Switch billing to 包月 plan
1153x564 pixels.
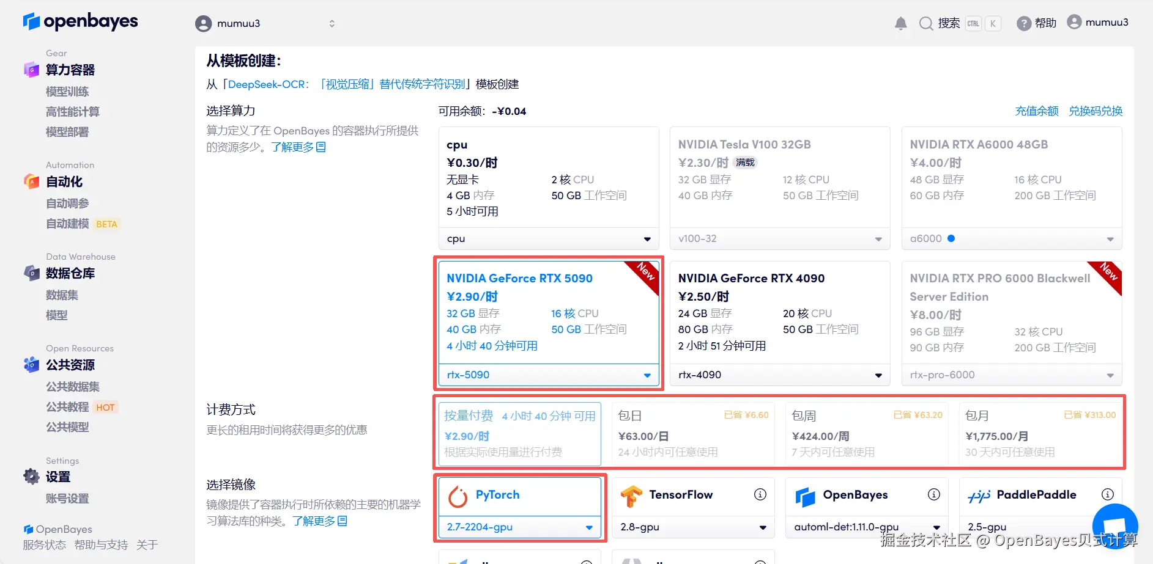[x=1040, y=434]
